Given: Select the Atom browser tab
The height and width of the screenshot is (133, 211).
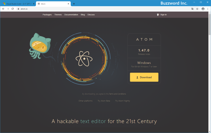Looking at the screenshot, I should tap(53, 4).
